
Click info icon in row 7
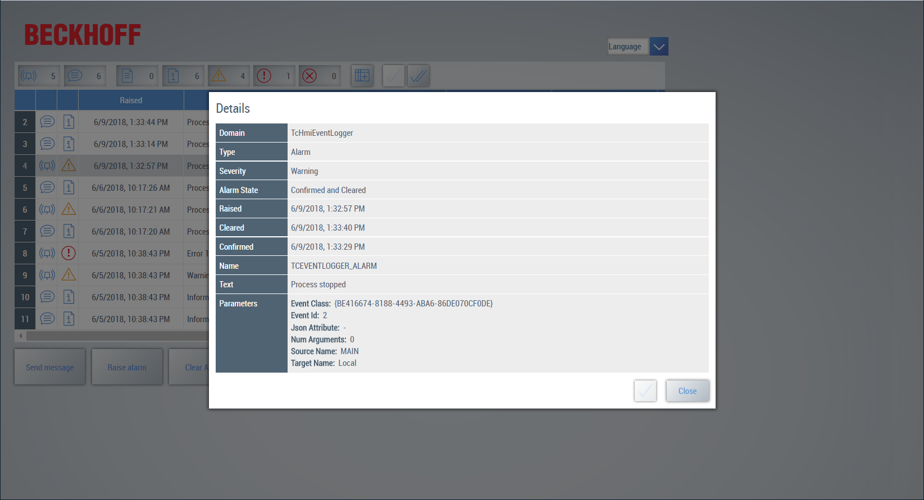point(69,231)
